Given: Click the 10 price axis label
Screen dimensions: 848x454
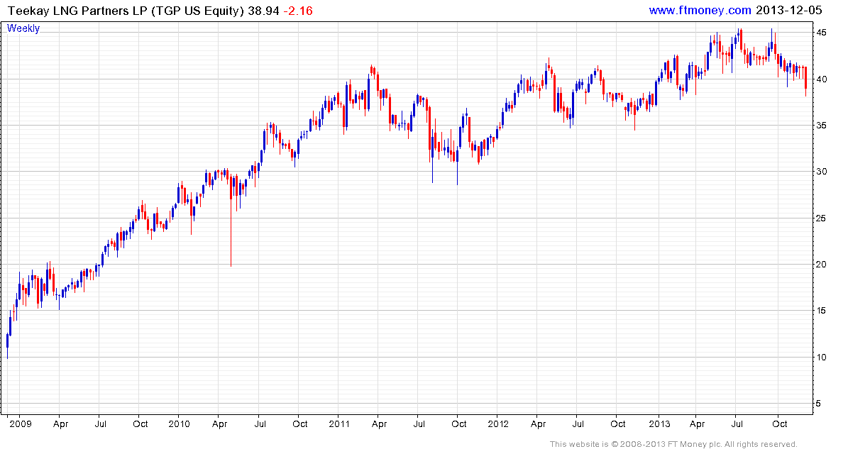Looking at the screenshot, I should tap(821, 357).
